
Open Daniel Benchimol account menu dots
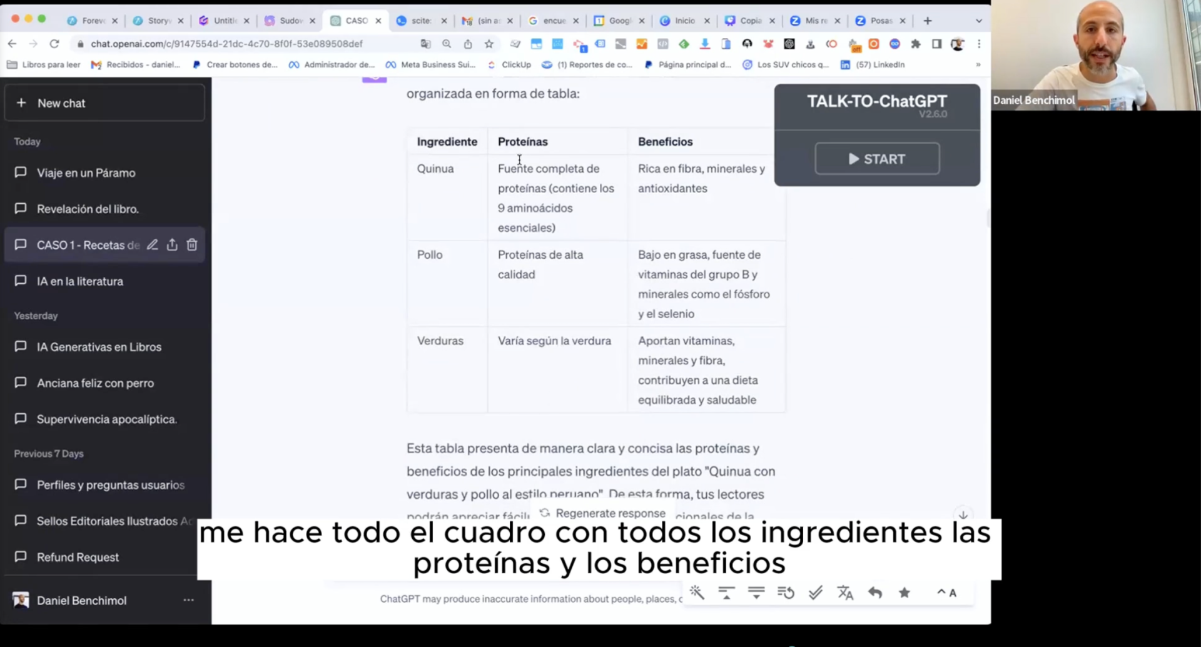pos(188,600)
